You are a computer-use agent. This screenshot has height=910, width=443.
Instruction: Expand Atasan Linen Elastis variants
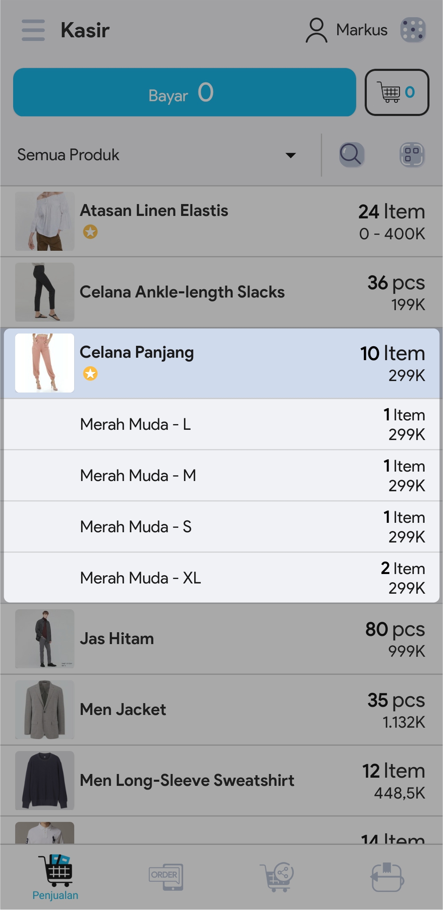221,221
